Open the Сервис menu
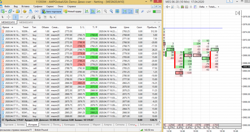The height and width of the screenshot is (132, 250). [49, 6]
